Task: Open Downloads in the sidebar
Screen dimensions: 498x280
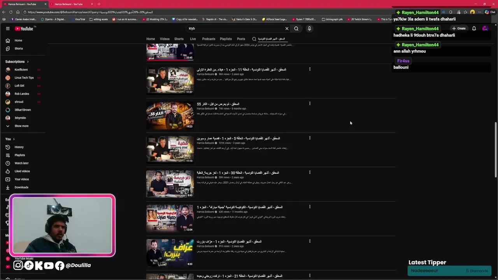Action: point(21,187)
